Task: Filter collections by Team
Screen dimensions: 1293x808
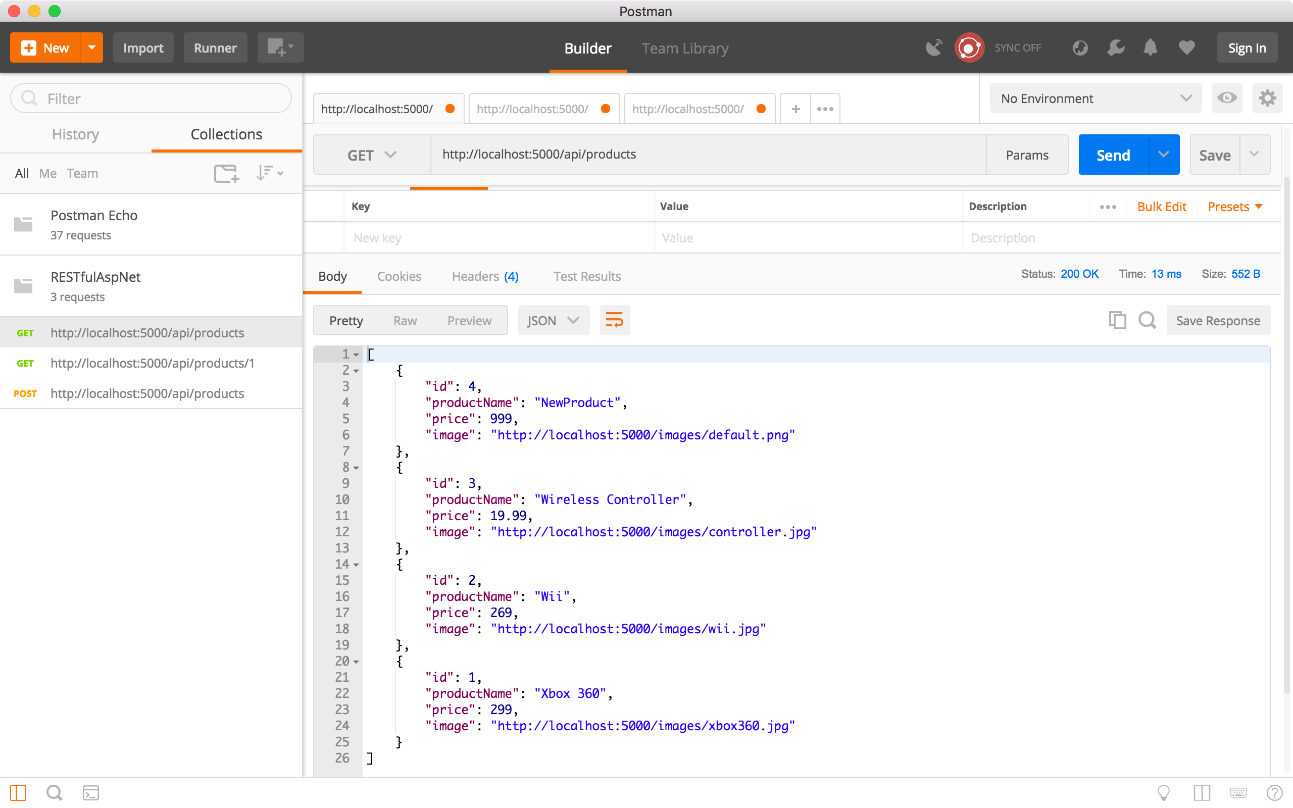Action: tap(82, 173)
